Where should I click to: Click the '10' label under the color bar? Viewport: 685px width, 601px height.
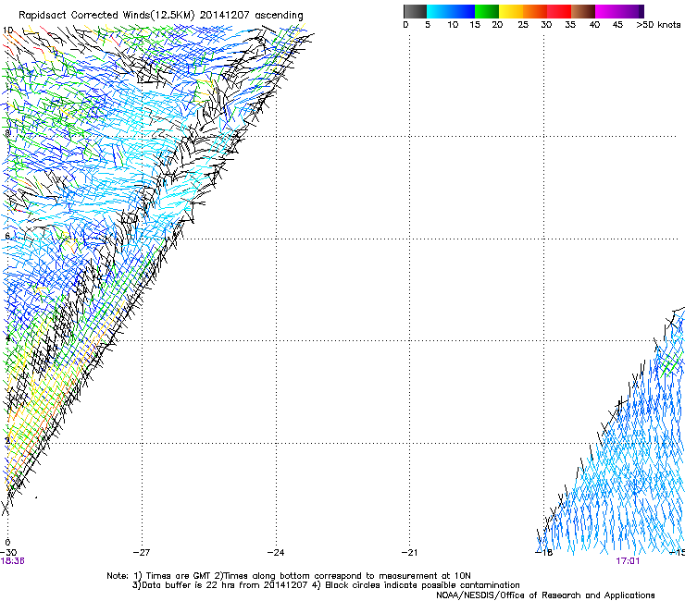coord(453,25)
